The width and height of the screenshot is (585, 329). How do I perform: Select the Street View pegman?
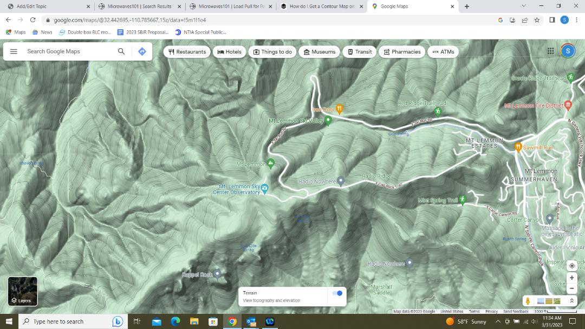(x=528, y=301)
